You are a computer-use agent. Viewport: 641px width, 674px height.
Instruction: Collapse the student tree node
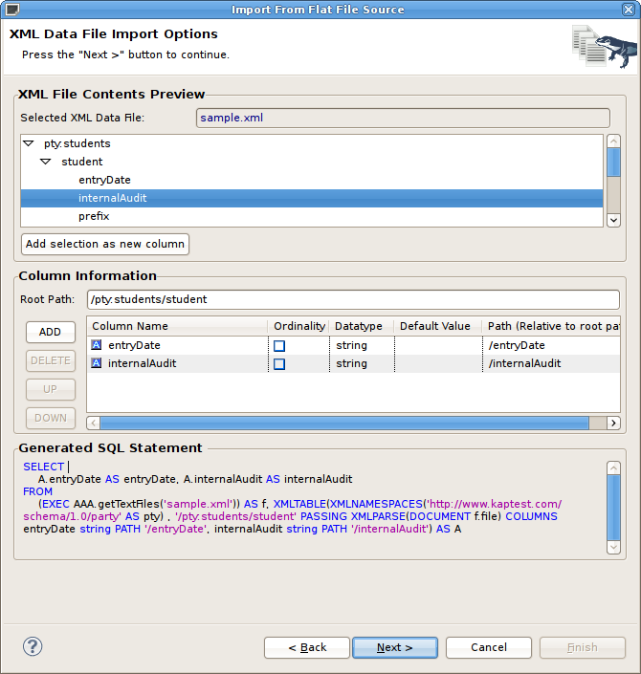pos(45,162)
